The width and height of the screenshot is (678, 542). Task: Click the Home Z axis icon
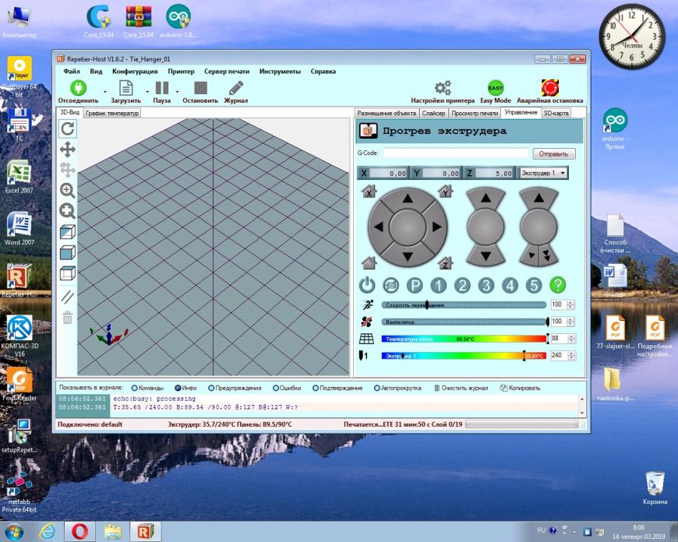[446, 262]
